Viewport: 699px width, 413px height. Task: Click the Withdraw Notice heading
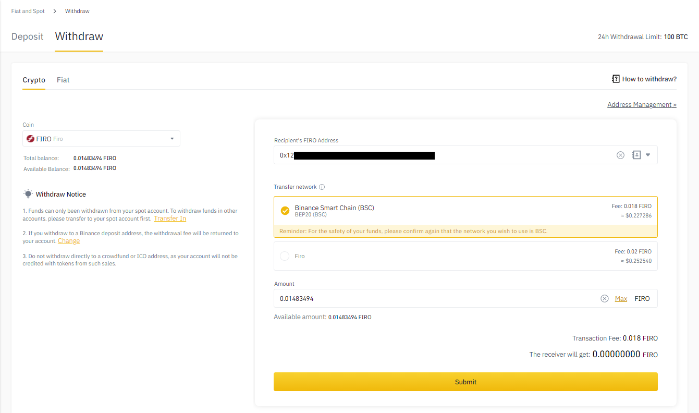pyautogui.click(x=61, y=194)
